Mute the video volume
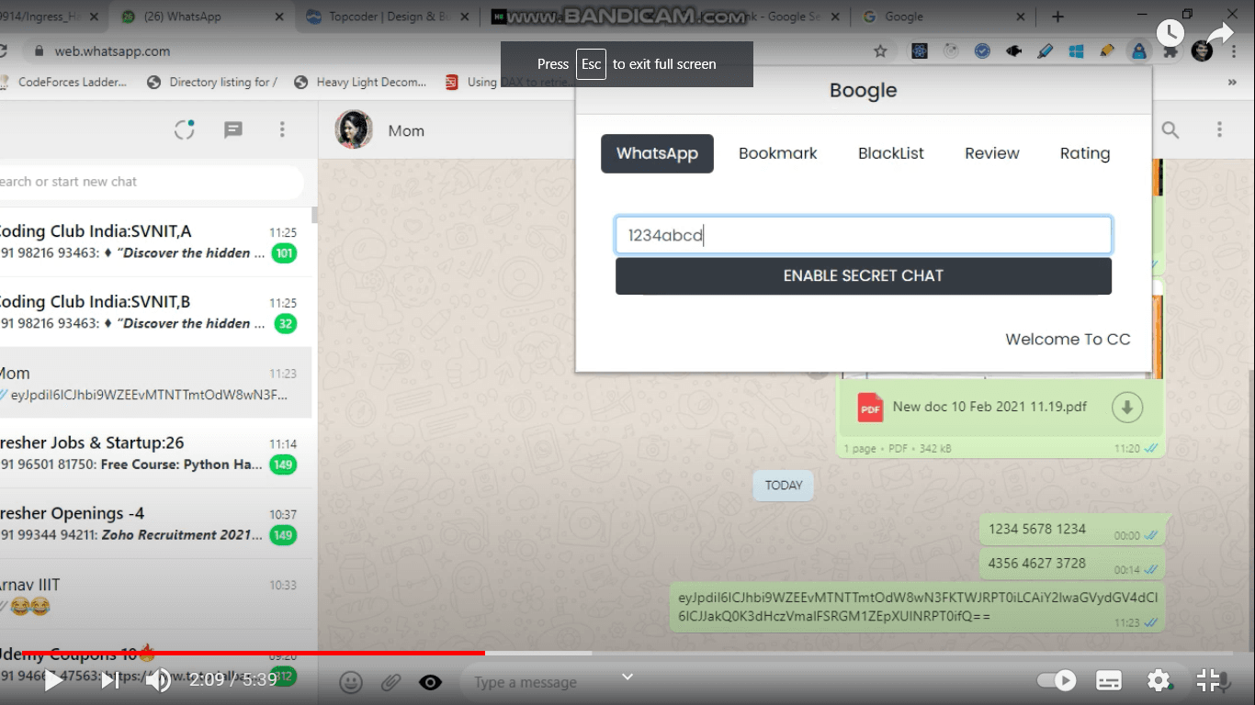Image resolution: width=1255 pixels, height=705 pixels. 158,680
